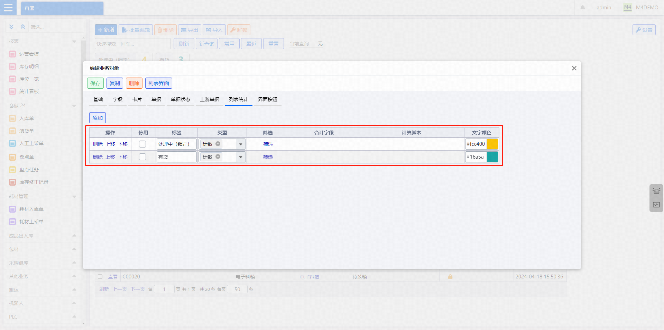Expand the 成品出入库 sidebar group
Screen dimensions: 664x330
[74, 236]
